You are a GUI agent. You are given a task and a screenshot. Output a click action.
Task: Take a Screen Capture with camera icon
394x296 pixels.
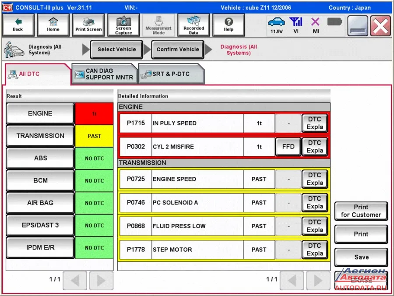point(123,25)
